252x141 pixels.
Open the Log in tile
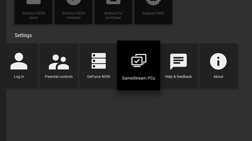pos(22,66)
